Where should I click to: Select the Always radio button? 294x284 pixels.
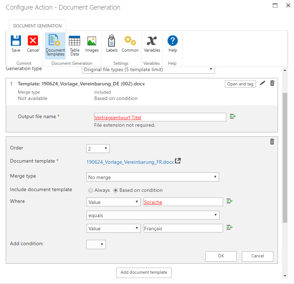point(91,190)
